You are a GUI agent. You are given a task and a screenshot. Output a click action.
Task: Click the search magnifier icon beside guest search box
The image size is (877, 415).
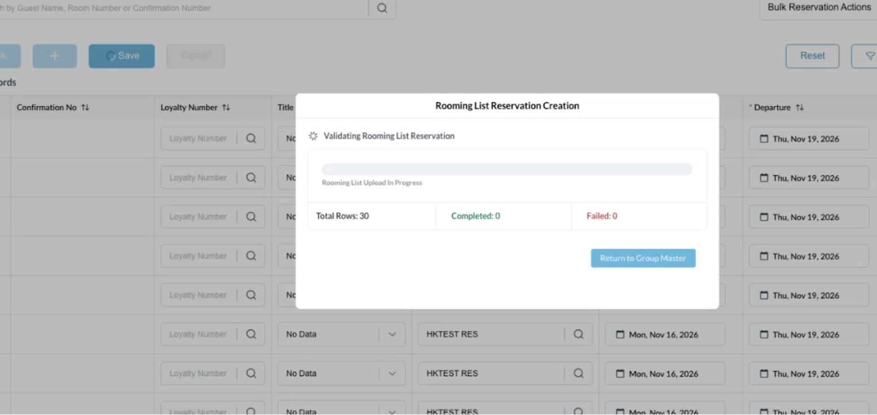point(382,8)
